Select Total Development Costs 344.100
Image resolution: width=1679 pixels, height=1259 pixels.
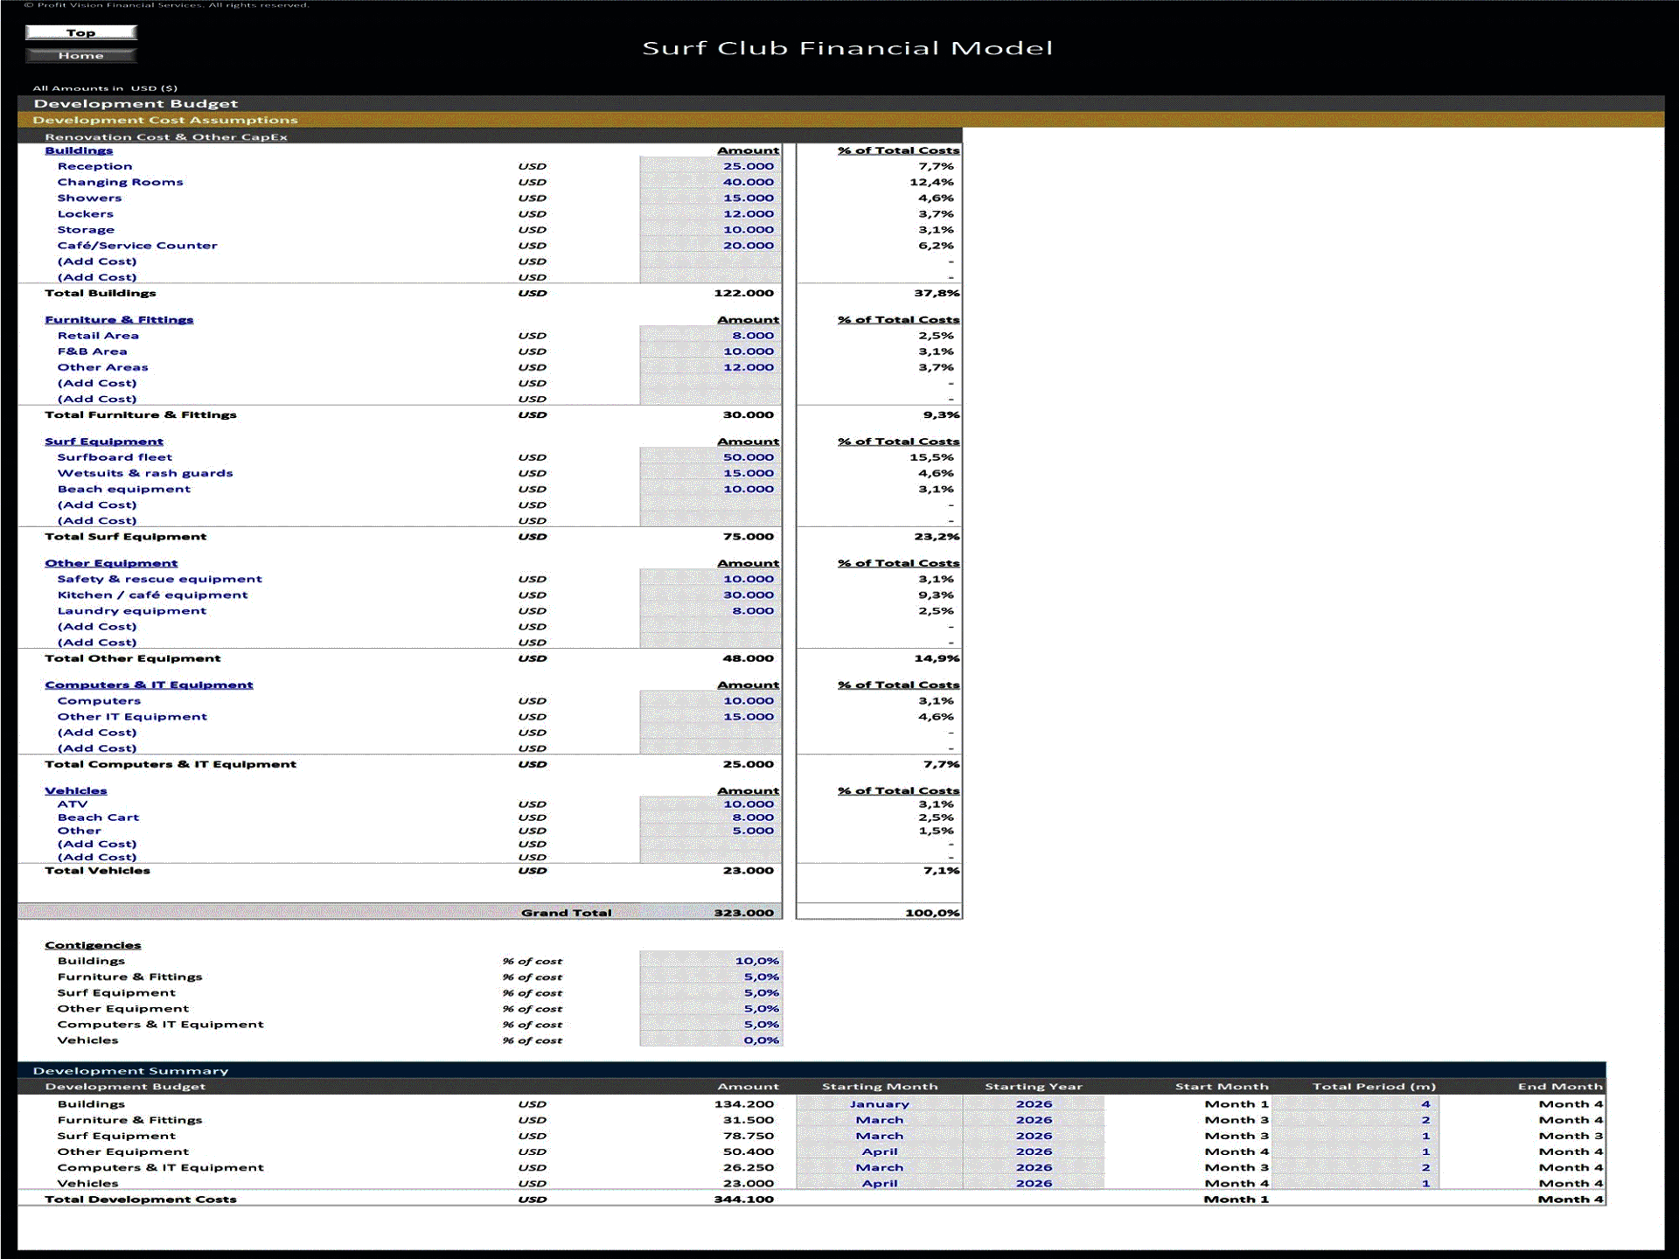tap(743, 1200)
